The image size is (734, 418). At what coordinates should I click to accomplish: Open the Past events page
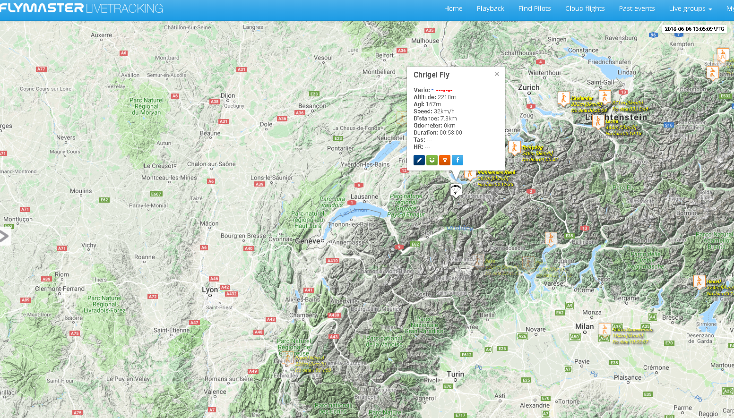coord(637,9)
